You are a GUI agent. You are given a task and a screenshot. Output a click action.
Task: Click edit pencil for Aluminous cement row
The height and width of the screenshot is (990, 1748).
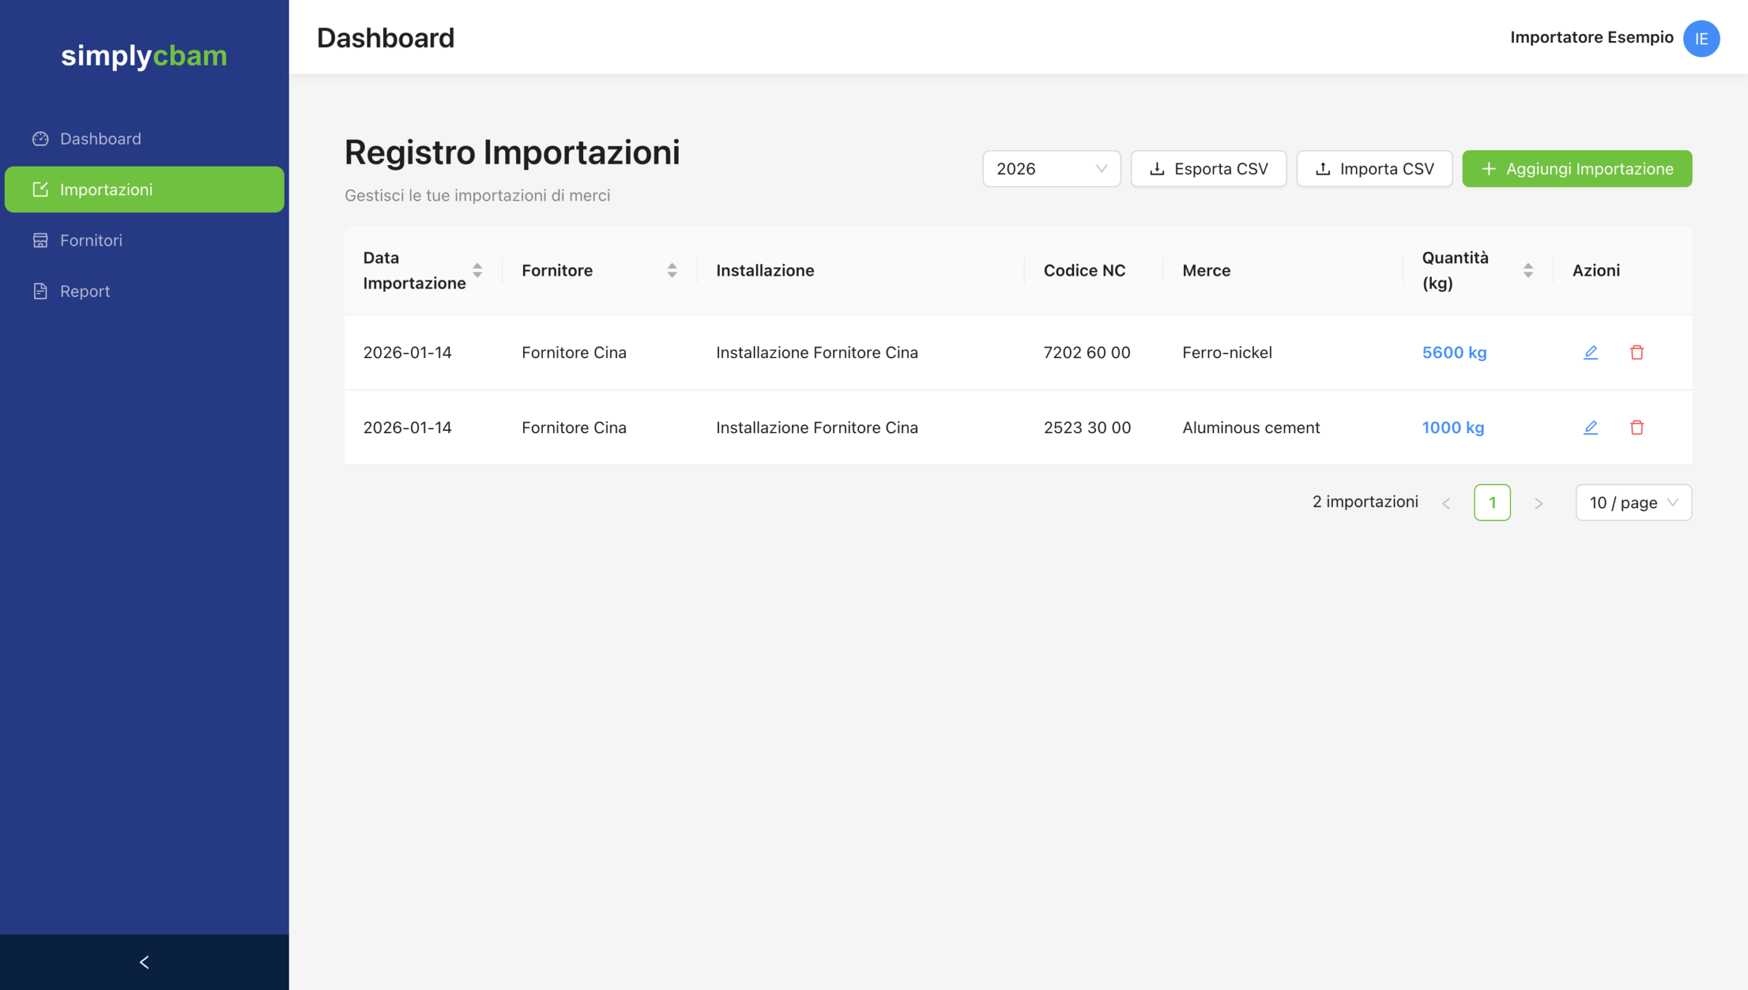[1590, 427]
